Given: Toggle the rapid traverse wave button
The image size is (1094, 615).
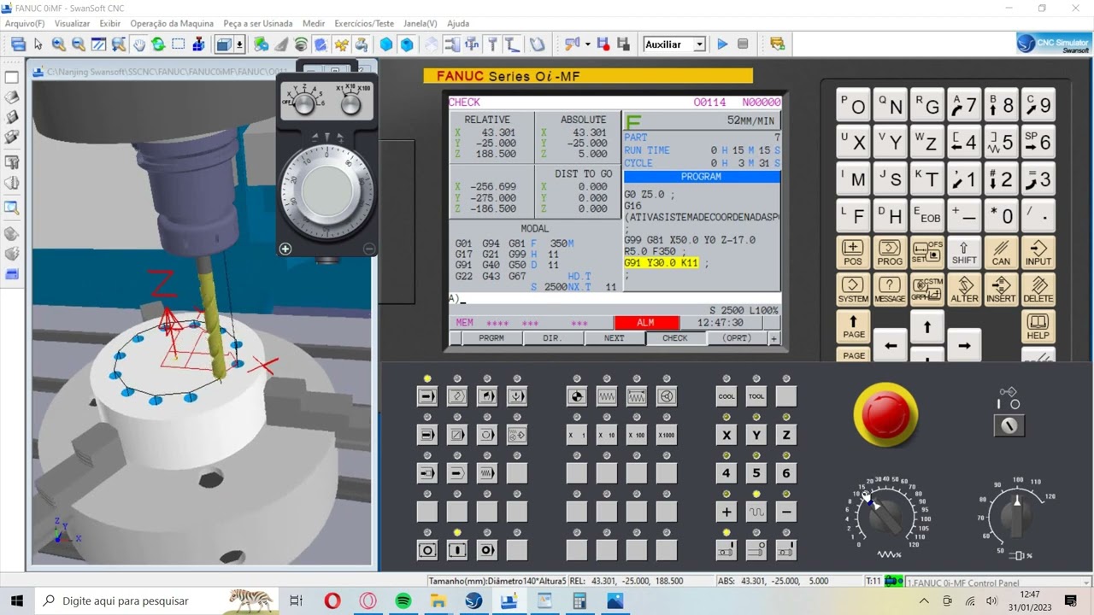Looking at the screenshot, I should pyautogui.click(x=756, y=512).
